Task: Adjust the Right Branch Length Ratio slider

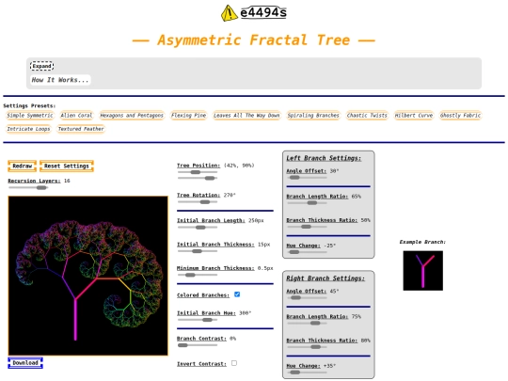Action: coord(307,323)
